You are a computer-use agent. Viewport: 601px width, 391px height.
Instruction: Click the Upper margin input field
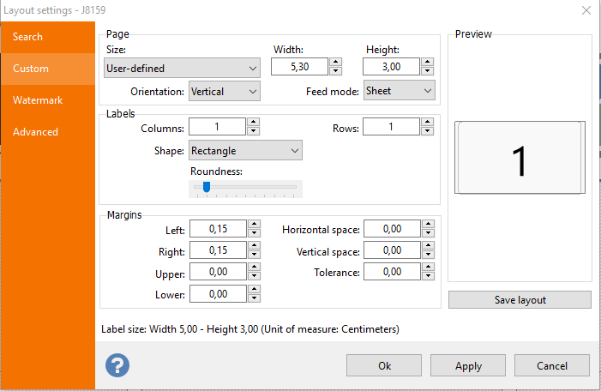pos(218,272)
